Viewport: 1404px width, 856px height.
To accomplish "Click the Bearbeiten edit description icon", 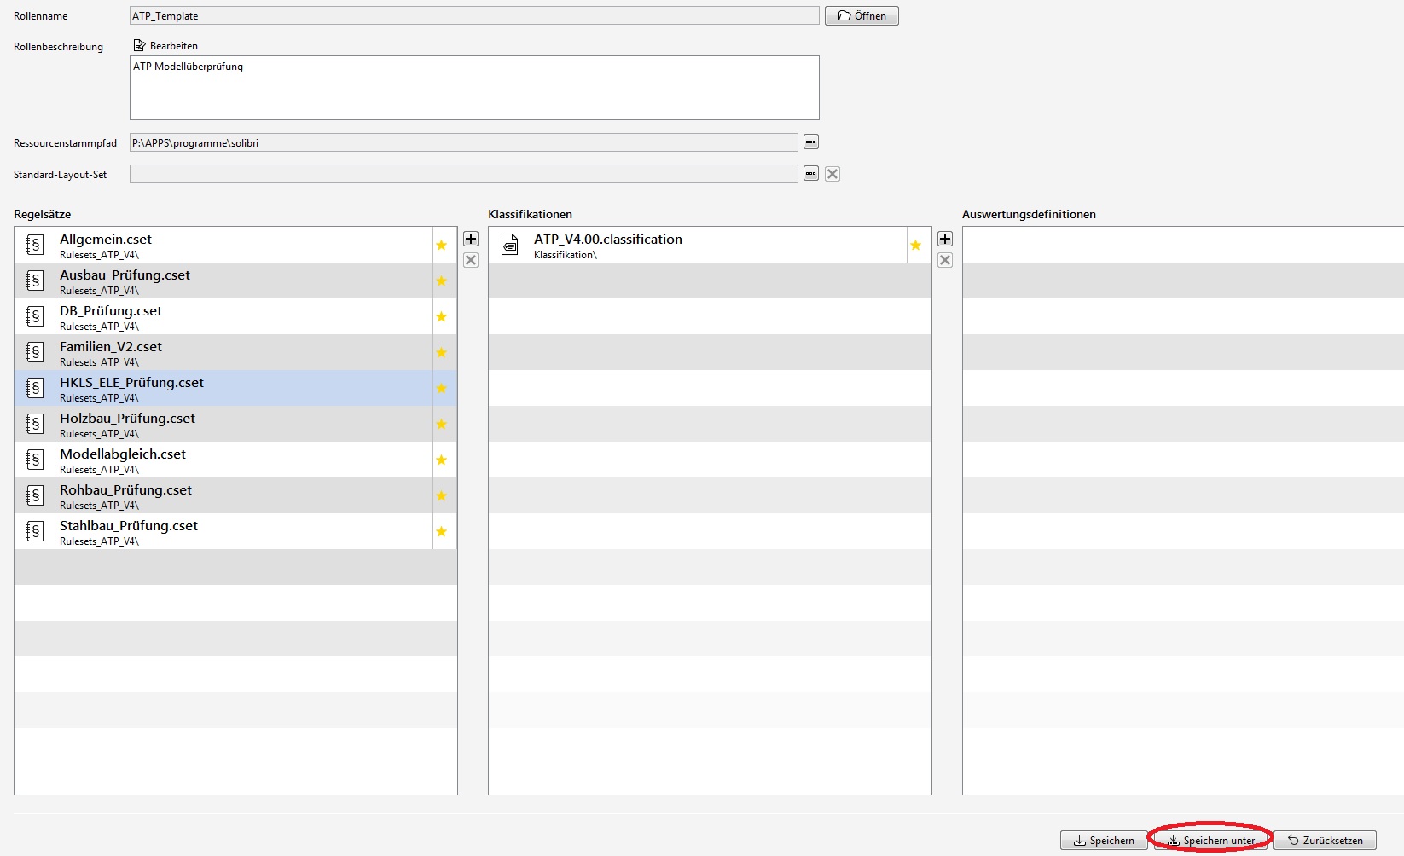I will [x=140, y=45].
